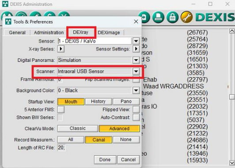Click the Length of RC File field
This screenshot has height=168, width=235.
(x=61, y=148)
